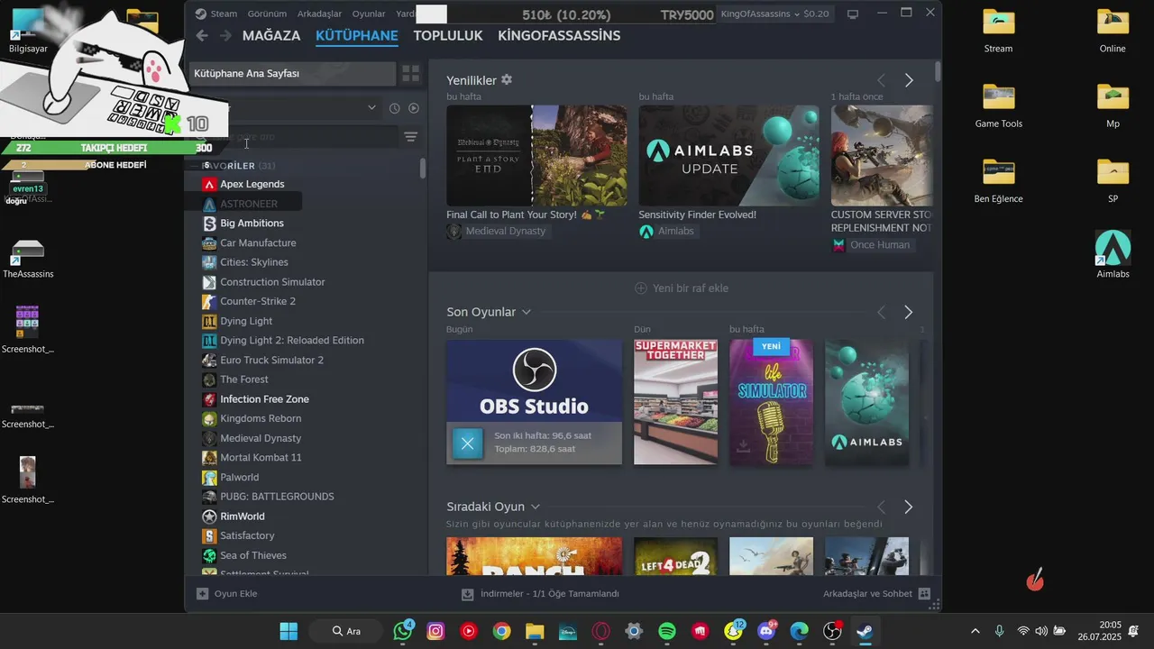Click the Dying Light game icon
Screen dimensions: 1154x649
pyautogui.click(x=209, y=321)
